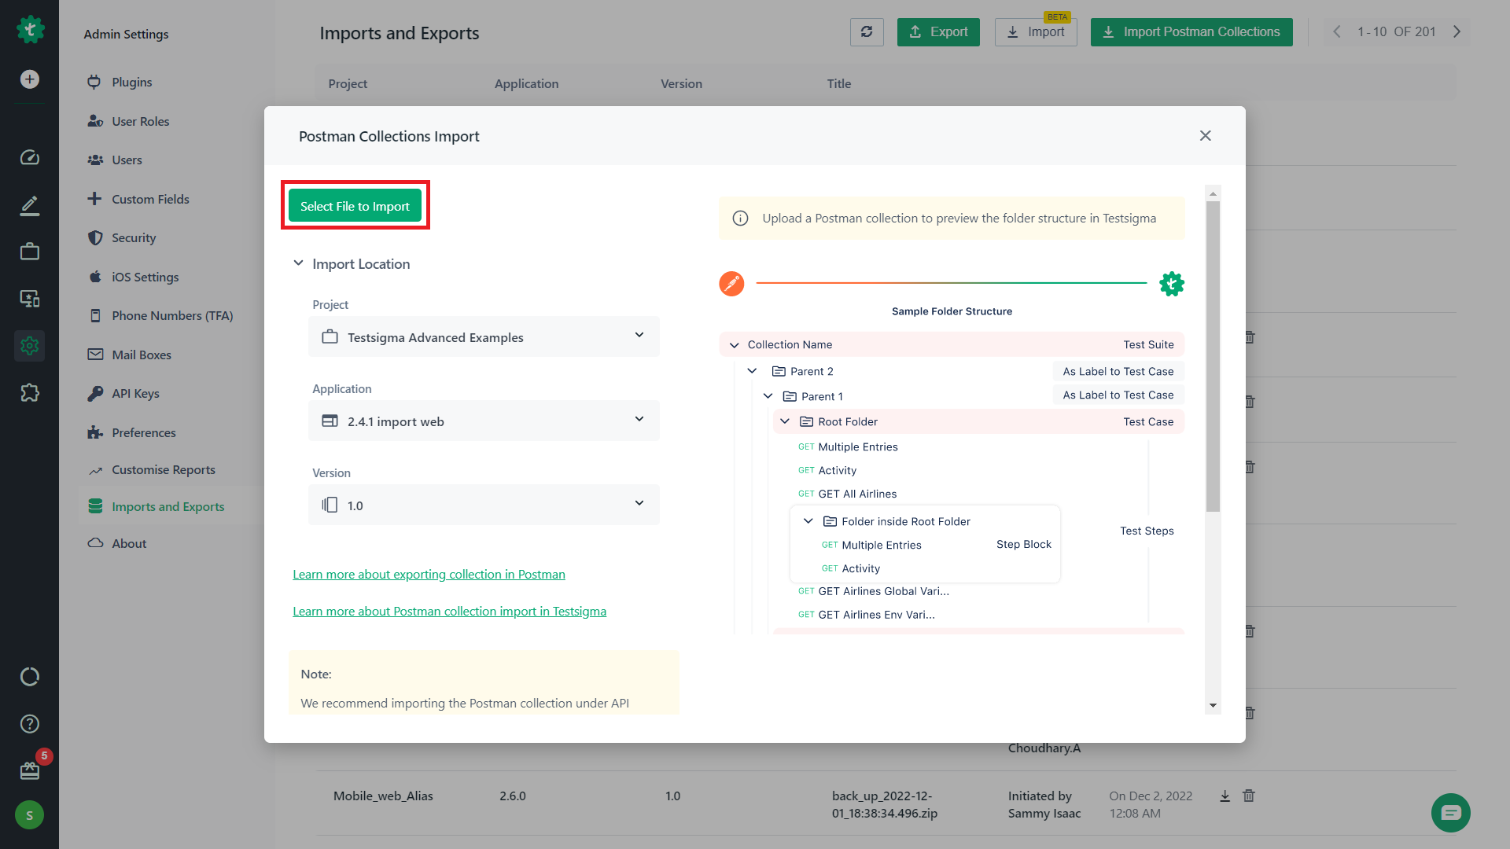Open the test development pencil icon
The width and height of the screenshot is (1510, 849).
(30, 205)
